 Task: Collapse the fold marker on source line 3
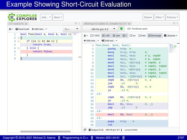(18, 41)
